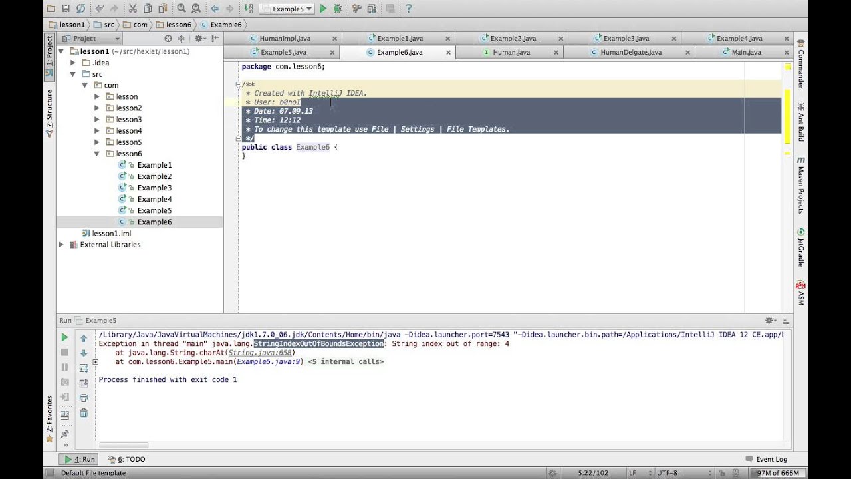Click Down the Stack Trace arrow
Image resolution: width=851 pixels, height=479 pixels.
(84, 353)
